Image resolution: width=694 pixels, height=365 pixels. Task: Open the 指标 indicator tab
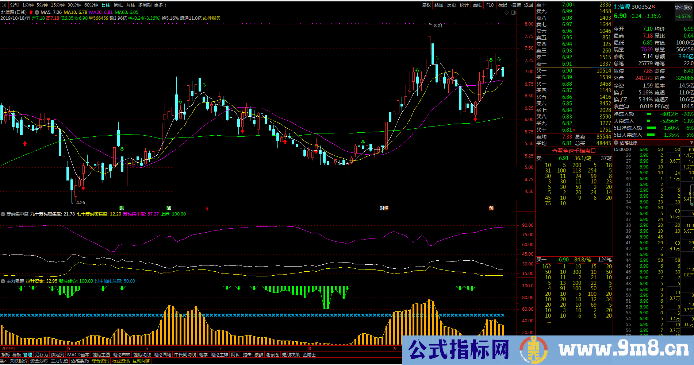6,354
